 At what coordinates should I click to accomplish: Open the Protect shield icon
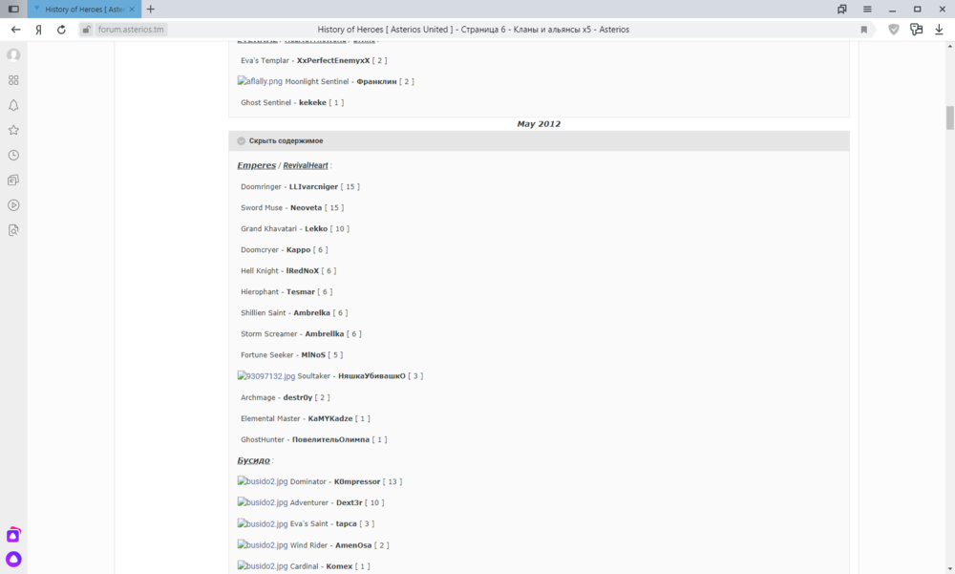tap(894, 30)
